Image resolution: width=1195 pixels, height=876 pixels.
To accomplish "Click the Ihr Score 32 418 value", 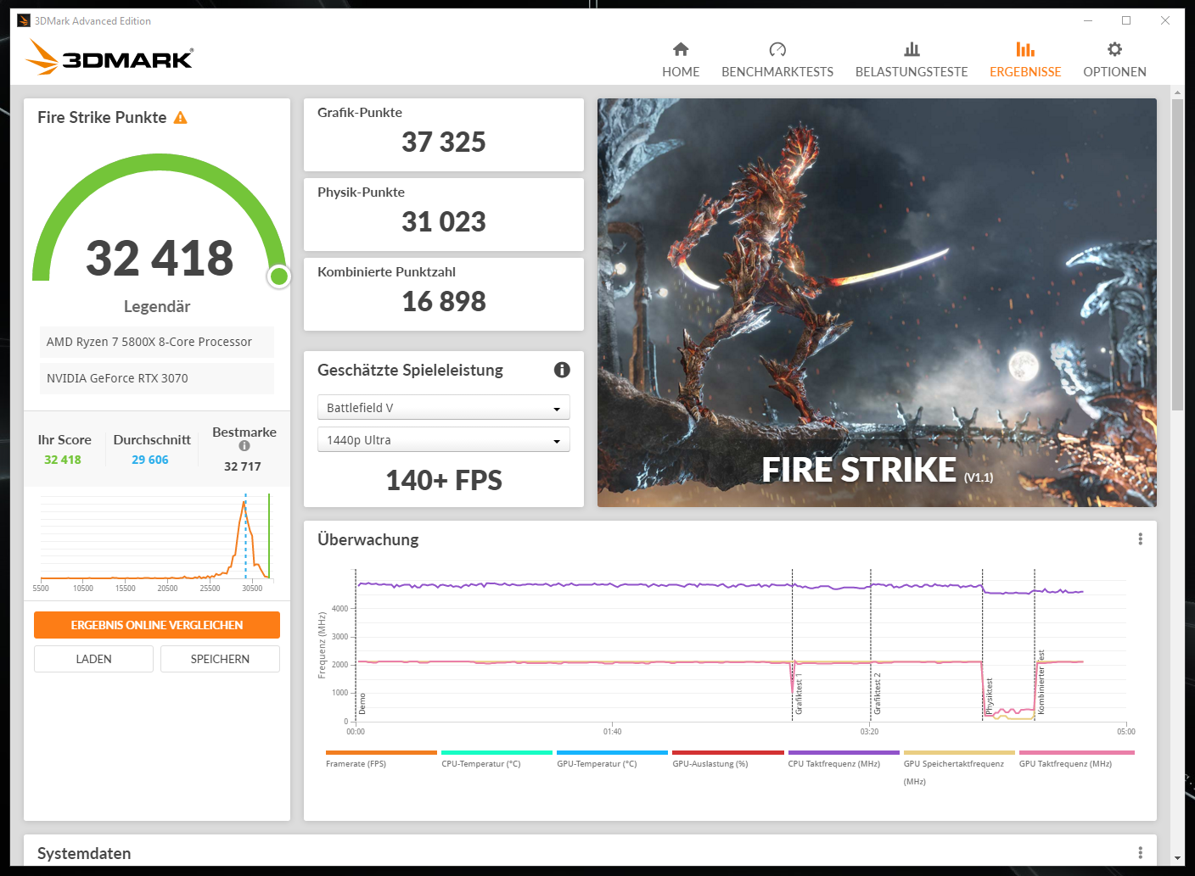I will pyautogui.click(x=63, y=460).
